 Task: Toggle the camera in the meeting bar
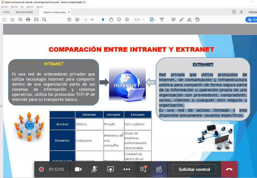coord(78,169)
